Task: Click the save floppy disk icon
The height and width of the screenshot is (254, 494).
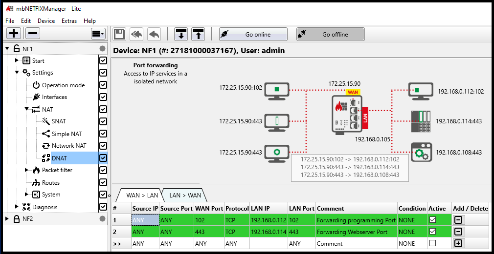Action: (x=119, y=34)
